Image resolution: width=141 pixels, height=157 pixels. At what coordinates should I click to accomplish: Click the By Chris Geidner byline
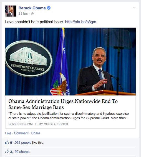(54, 124)
